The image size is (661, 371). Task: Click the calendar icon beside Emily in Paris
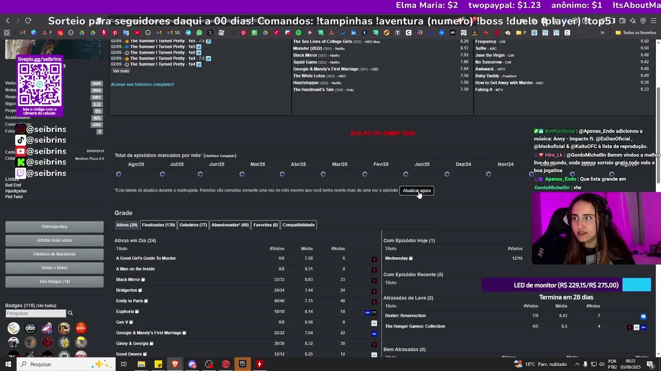pos(146,301)
